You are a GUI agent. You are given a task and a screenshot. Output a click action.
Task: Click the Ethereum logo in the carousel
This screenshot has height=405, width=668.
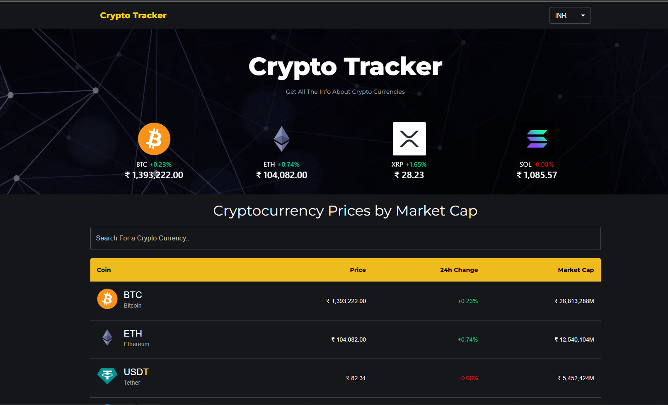click(282, 139)
